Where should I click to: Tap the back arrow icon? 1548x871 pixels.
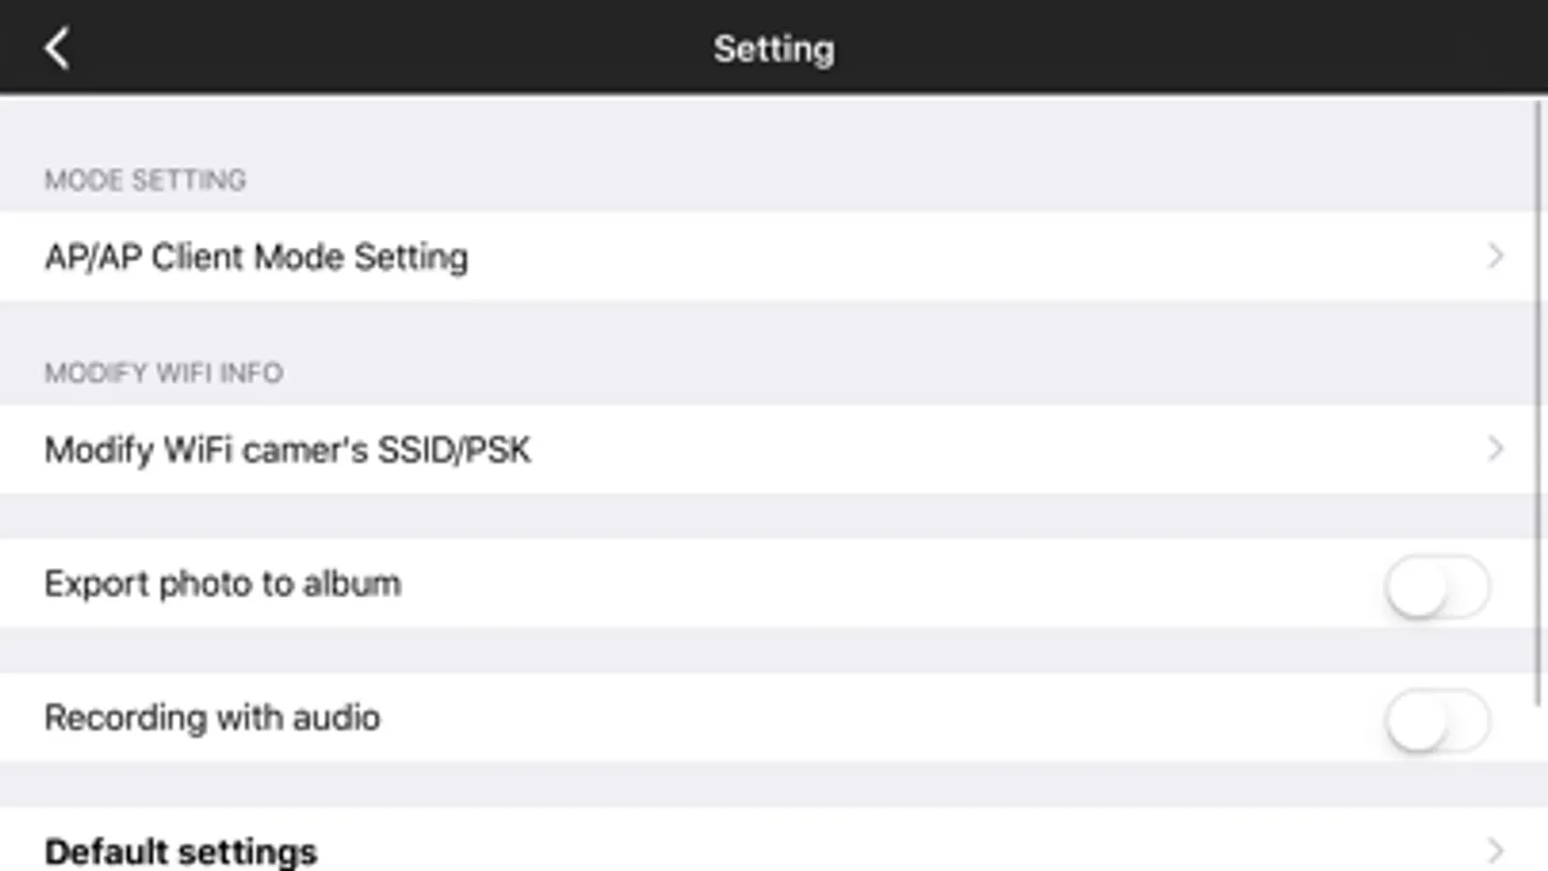pyautogui.click(x=57, y=48)
